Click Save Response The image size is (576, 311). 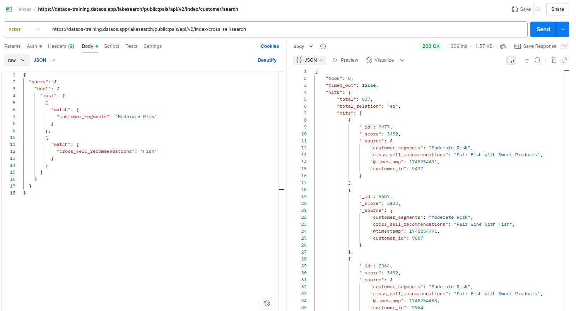click(x=535, y=46)
